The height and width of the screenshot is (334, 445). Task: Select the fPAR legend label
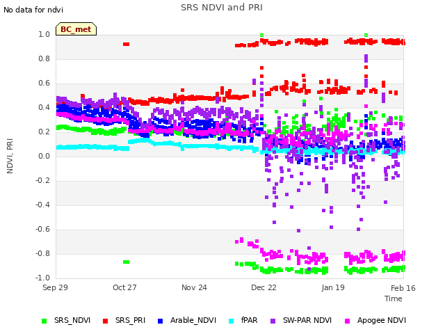(249, 320)
